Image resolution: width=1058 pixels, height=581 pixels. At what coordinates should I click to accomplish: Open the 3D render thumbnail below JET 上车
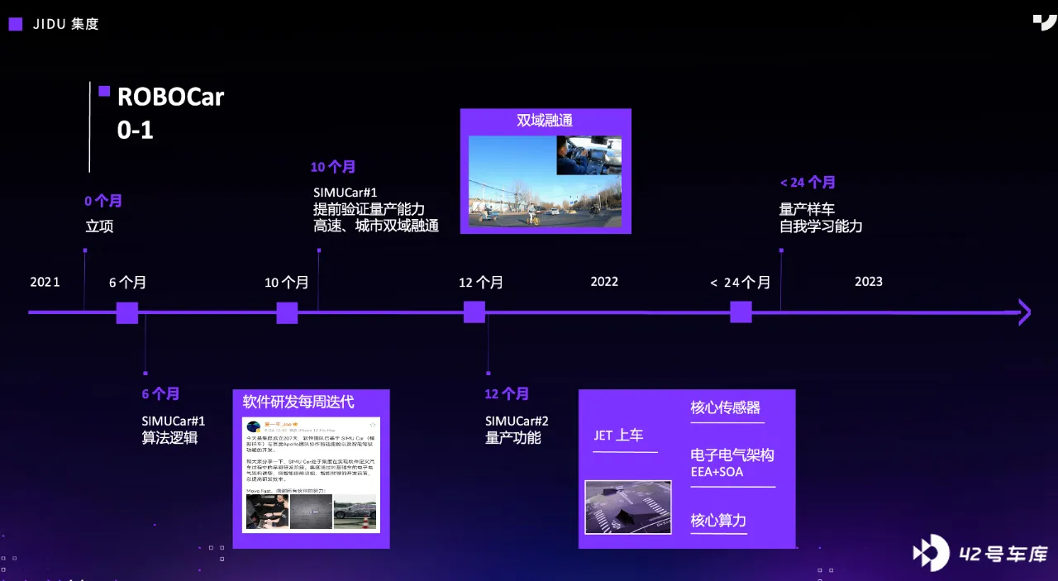[x=628, y=507]
